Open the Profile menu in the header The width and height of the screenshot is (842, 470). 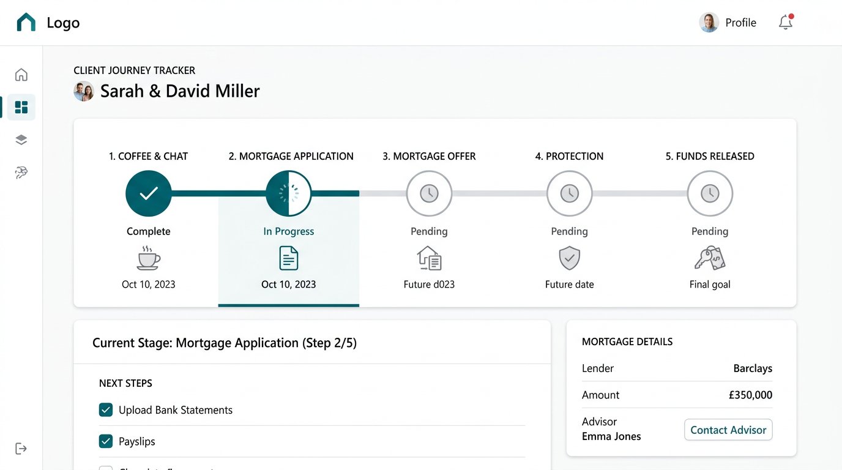tap(728, 22)
